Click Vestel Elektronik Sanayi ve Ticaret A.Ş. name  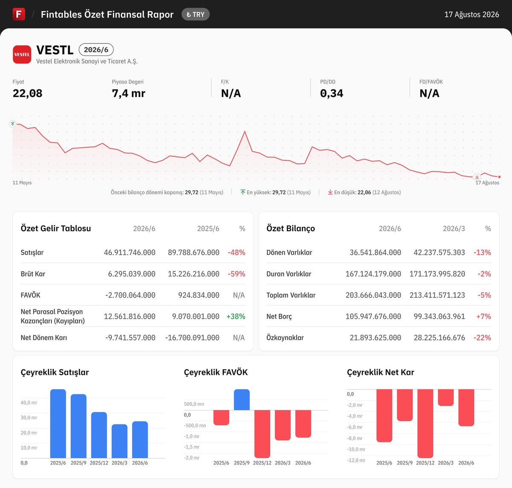pyautogui.click(x=87, y=61)
